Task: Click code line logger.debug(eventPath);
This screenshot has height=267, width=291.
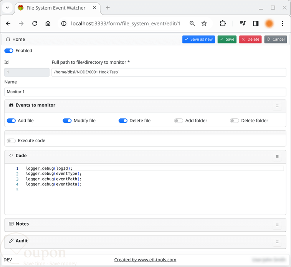Action: coord(54,179)
